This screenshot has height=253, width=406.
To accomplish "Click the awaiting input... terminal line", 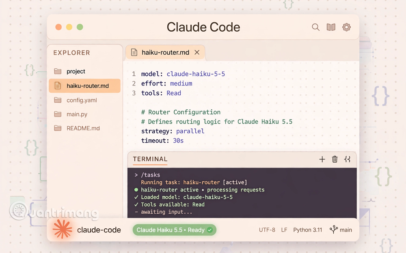I will coord(166,212).
